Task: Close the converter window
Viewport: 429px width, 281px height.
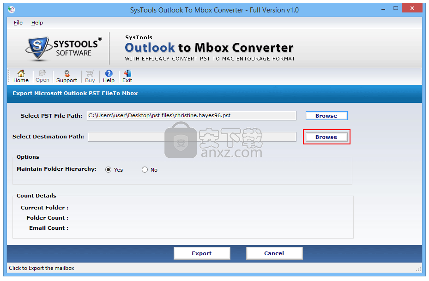Action: tap(412, 8)
